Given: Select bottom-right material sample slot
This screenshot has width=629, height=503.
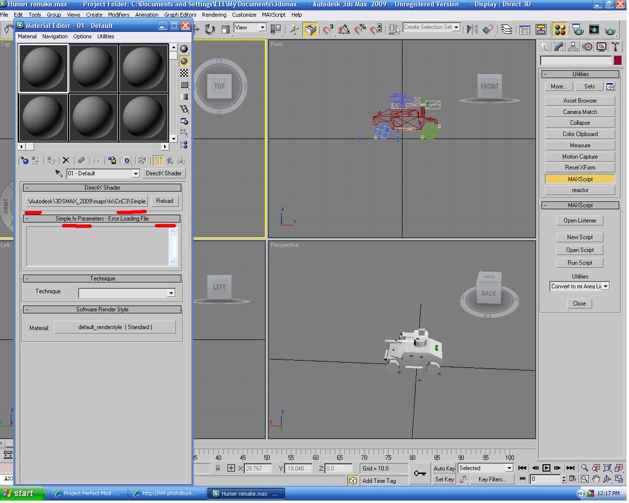Looking at the screenshot, I should point(143,117).
